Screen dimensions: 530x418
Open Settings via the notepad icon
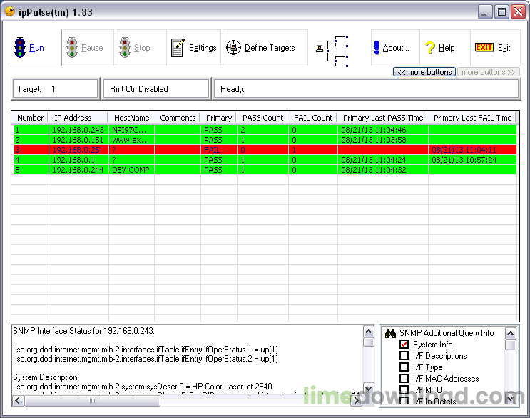click(178, 48)
